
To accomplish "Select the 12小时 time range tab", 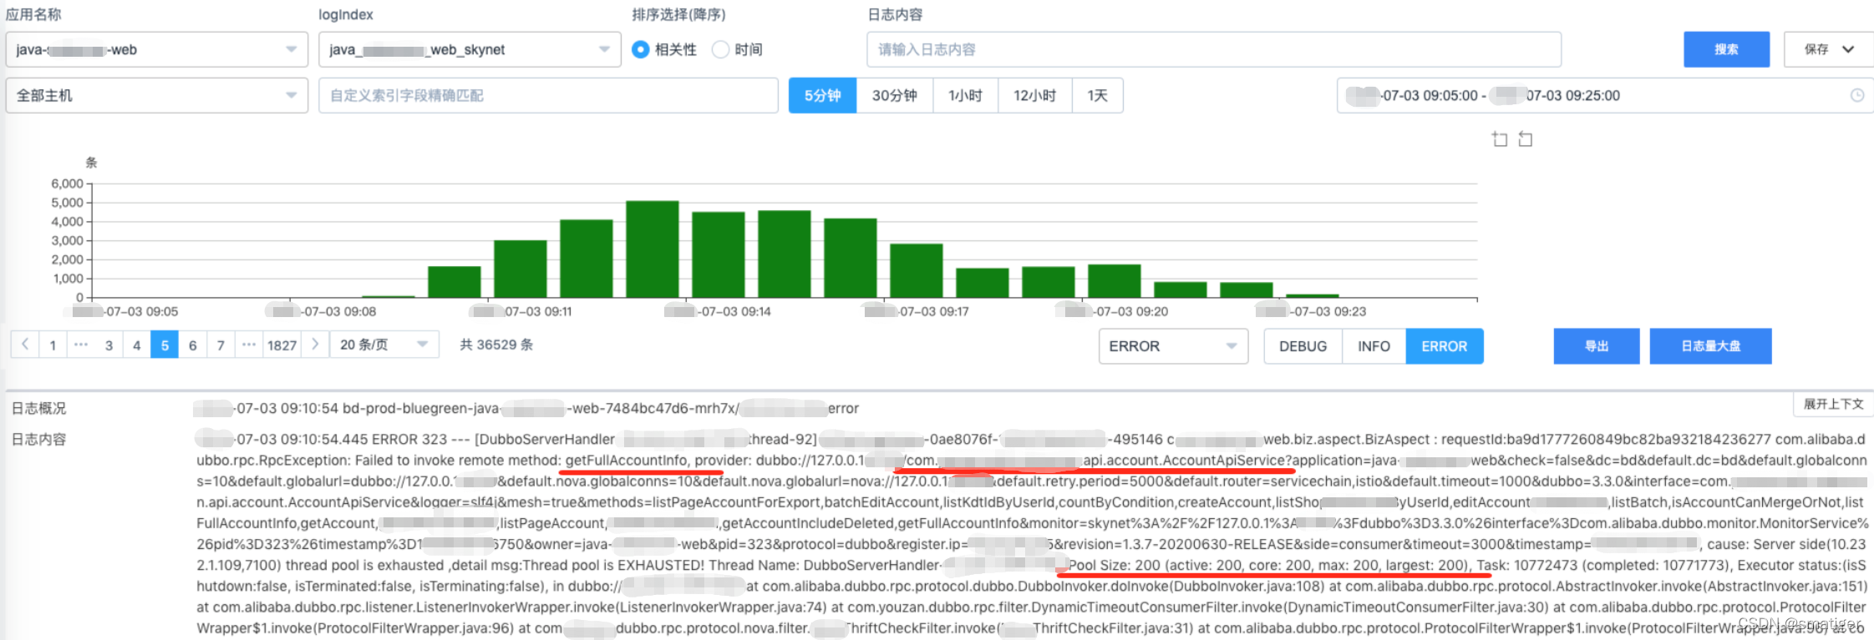I will click(x=1035, y=95).
